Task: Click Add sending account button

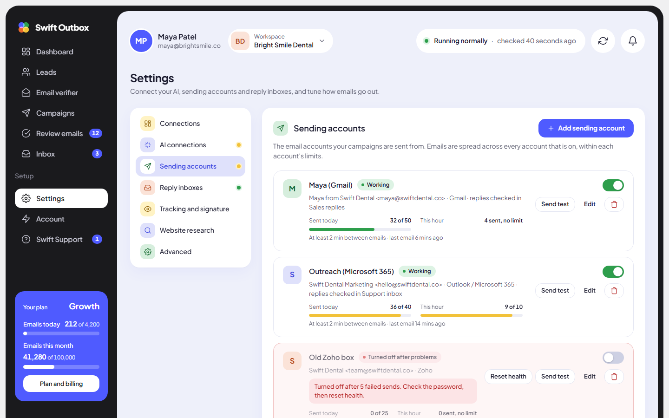Action: (x=586, y=128)
